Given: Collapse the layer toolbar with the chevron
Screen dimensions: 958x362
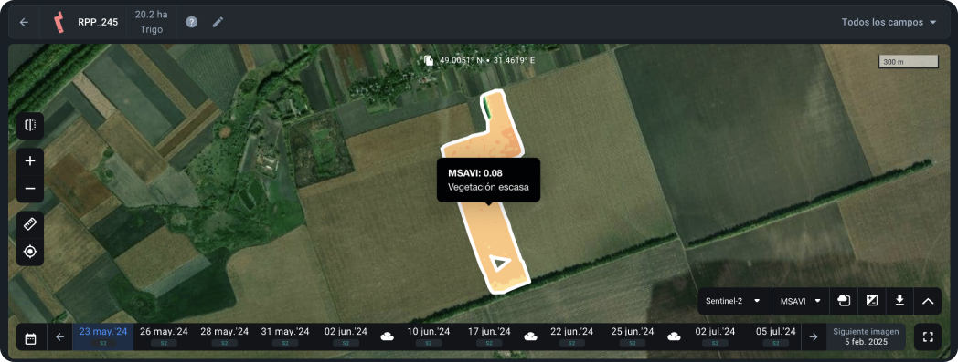Looking at the screenshot, I should (x=928, y=301).
